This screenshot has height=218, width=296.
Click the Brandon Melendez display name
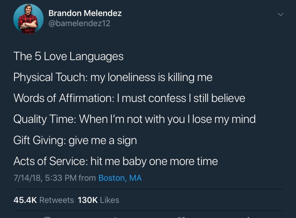(85, 13)
